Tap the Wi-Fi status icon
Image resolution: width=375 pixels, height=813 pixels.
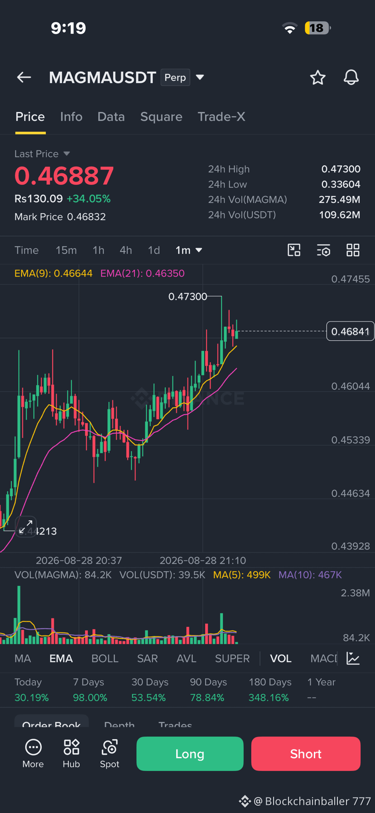(289, 28)
